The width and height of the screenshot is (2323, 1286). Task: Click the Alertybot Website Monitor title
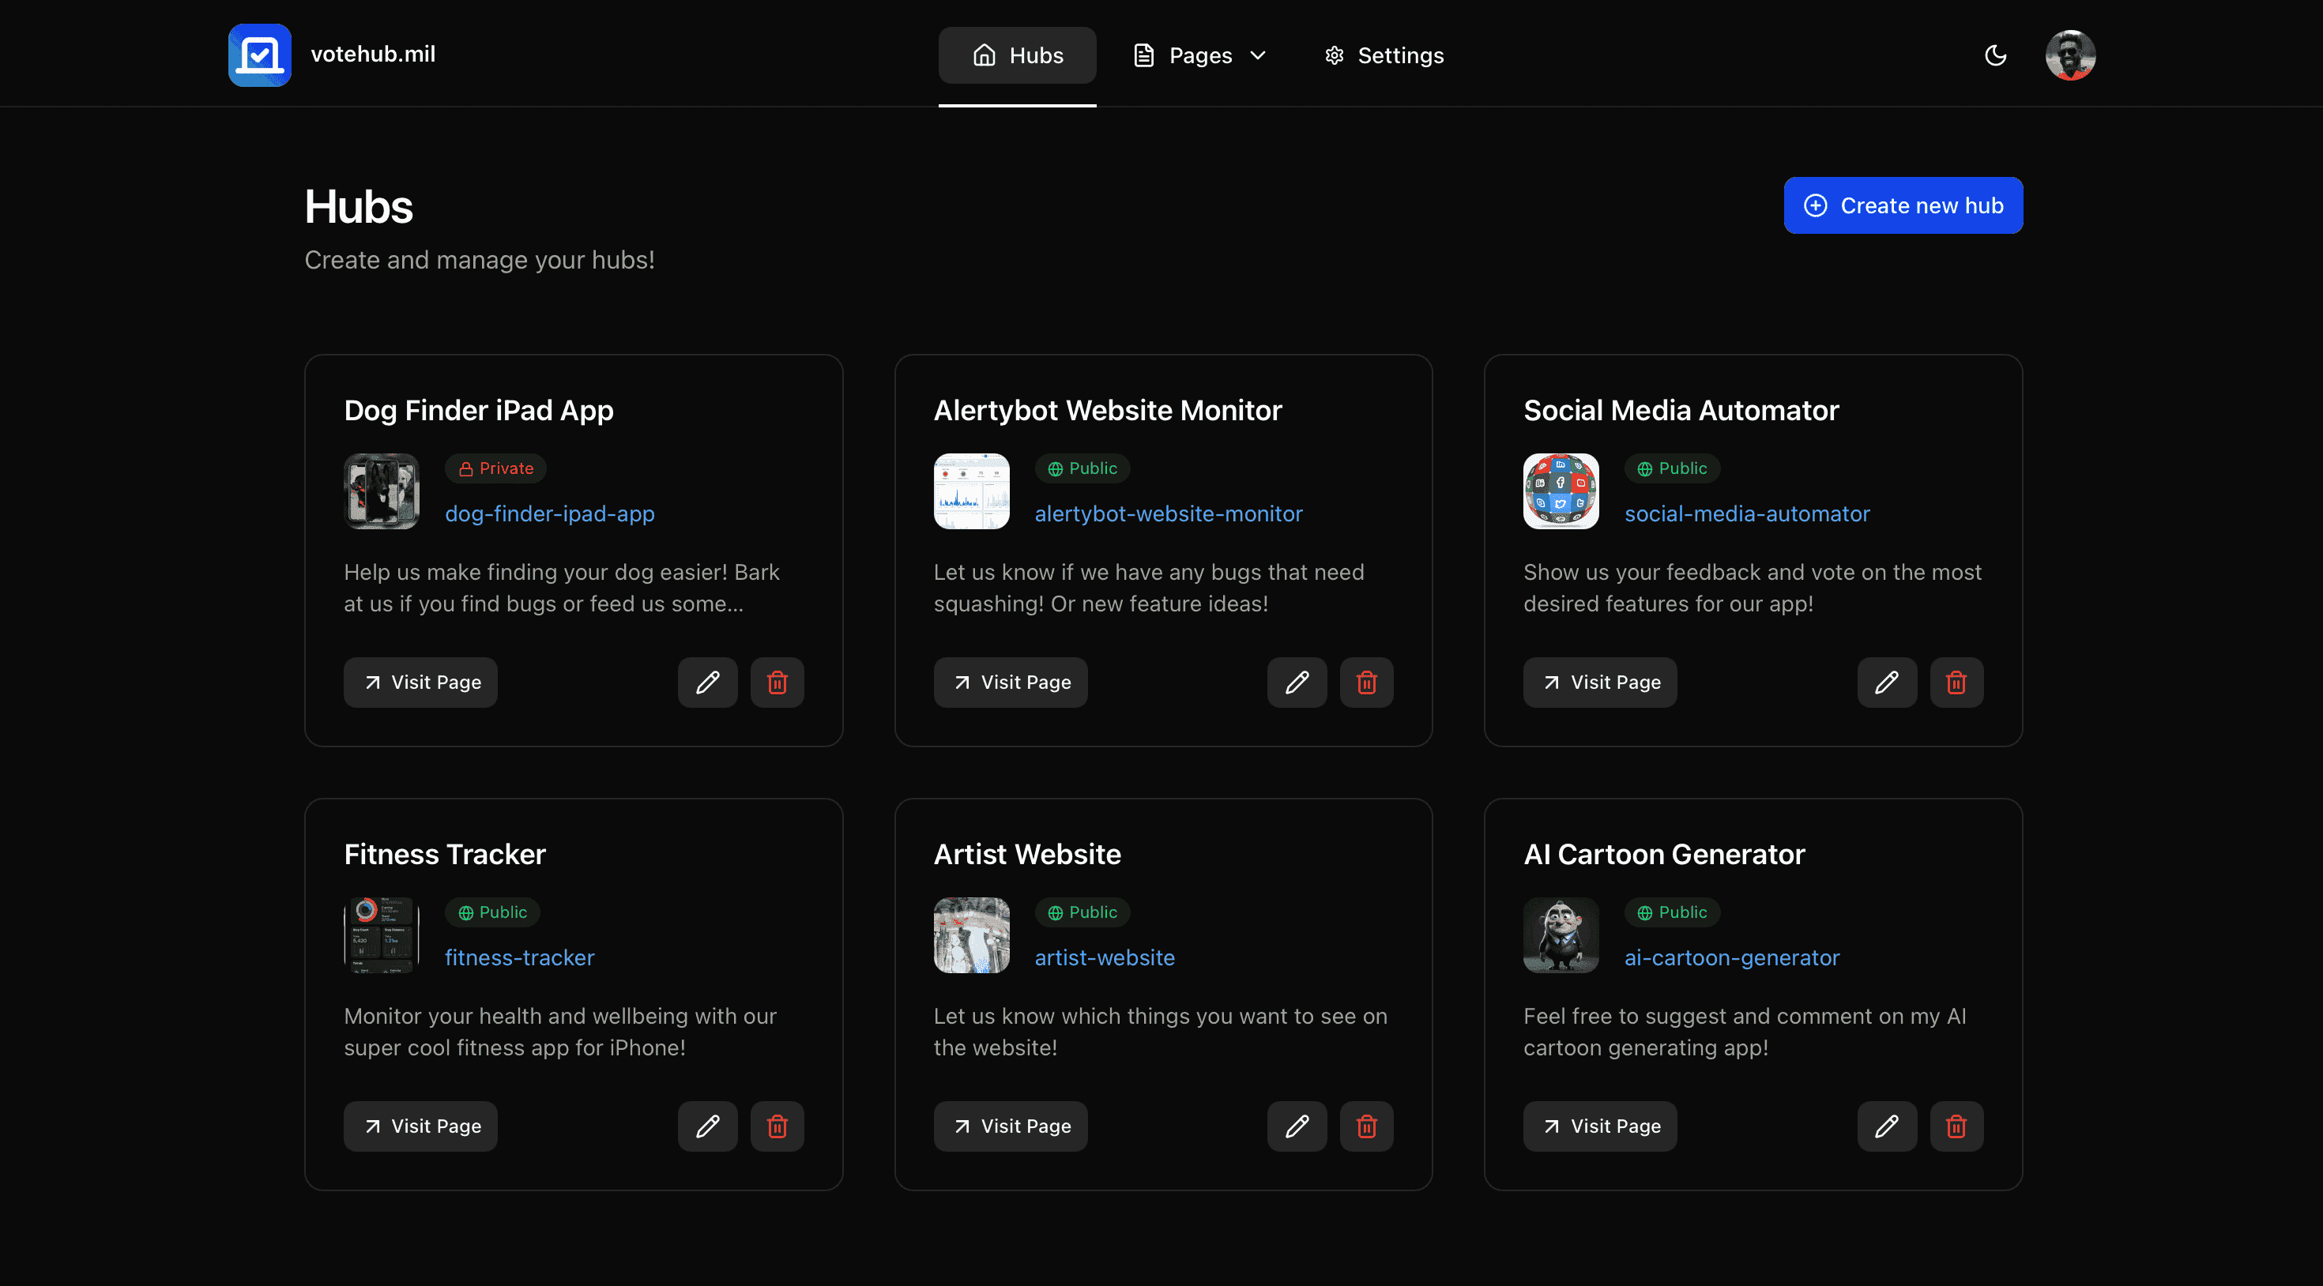coord(1108,410)
